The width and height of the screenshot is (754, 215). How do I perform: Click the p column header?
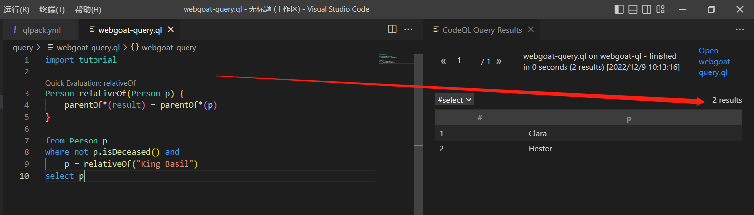(629, 118)
